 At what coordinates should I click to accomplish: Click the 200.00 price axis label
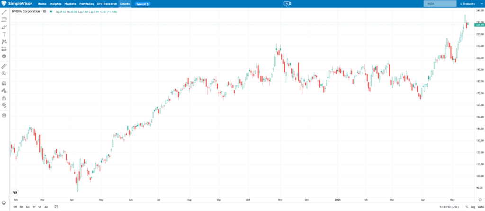pos(480,58)
